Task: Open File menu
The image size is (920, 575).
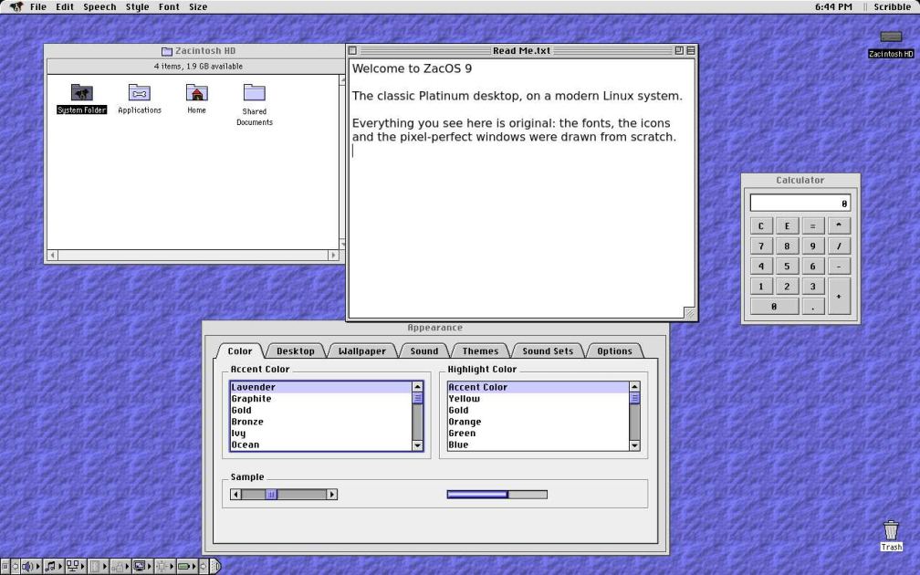Action: pos(38,7)
